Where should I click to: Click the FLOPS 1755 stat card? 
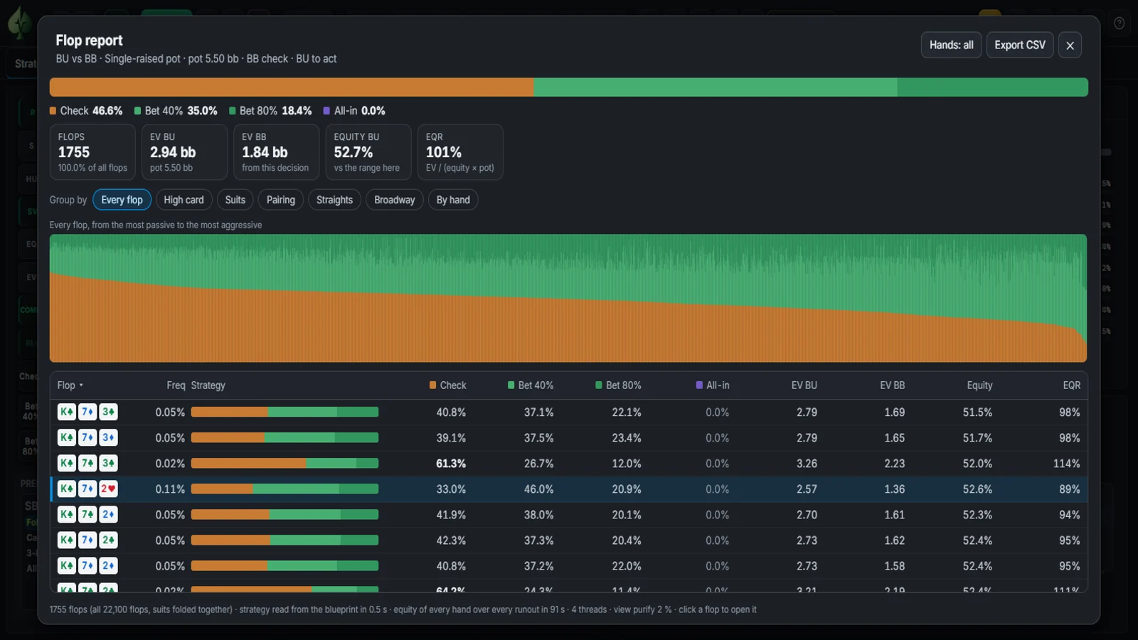point(92,152)
